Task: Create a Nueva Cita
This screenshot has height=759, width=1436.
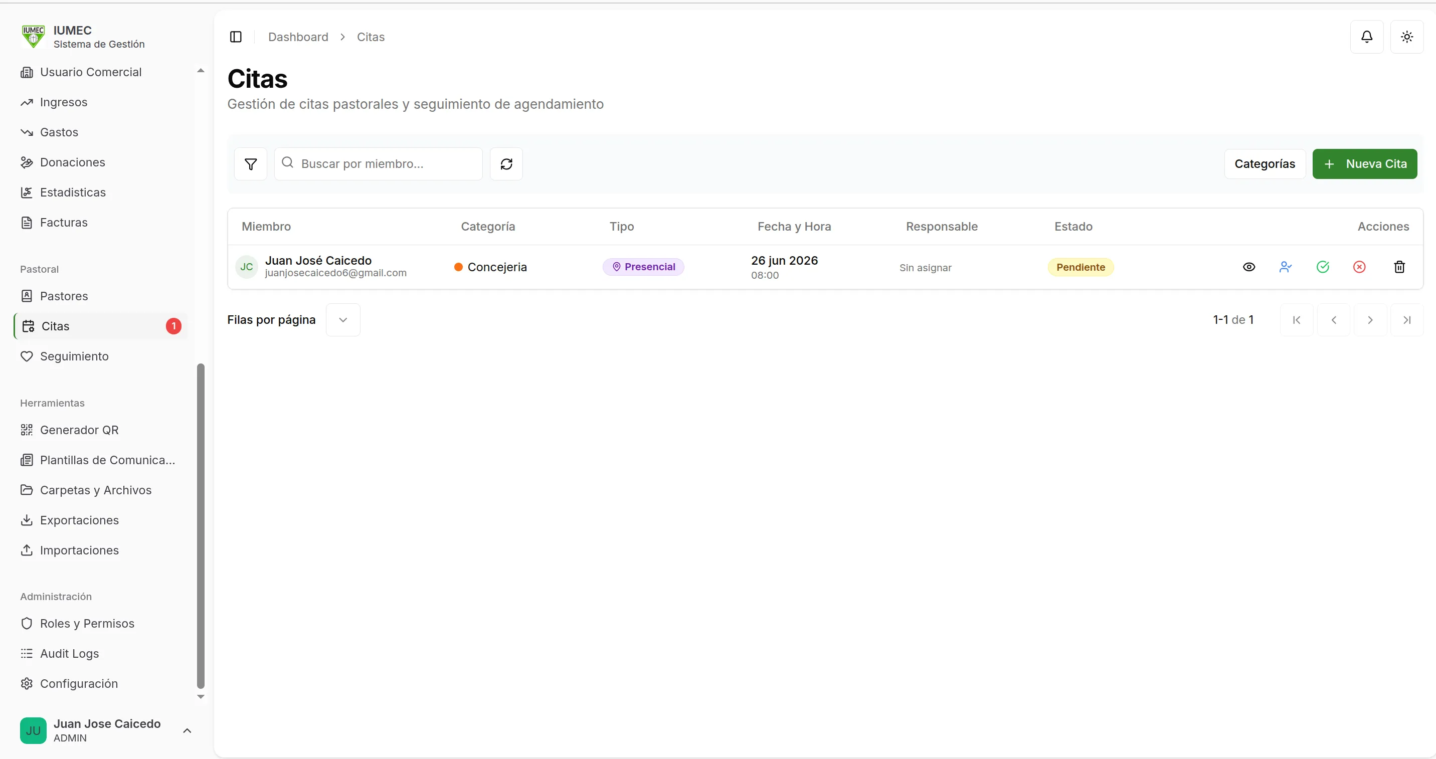Action: [x=1365, y=164]
